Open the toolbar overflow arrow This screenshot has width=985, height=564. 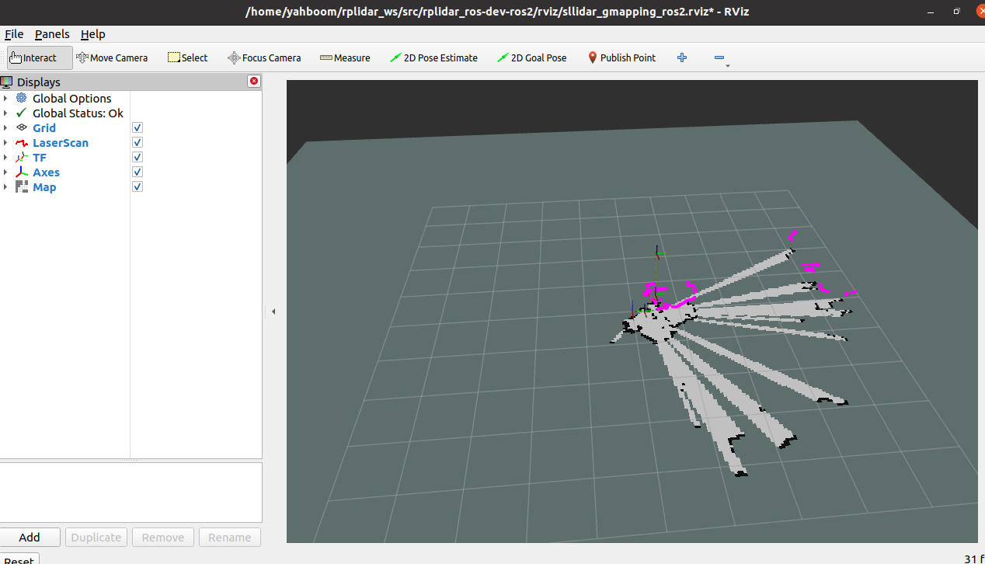(x=728, y=66)
